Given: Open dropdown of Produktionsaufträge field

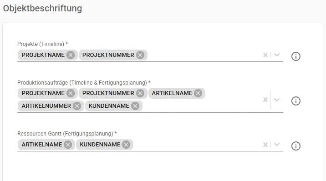Looking at the screenshot, I should (x=277, y=100).
